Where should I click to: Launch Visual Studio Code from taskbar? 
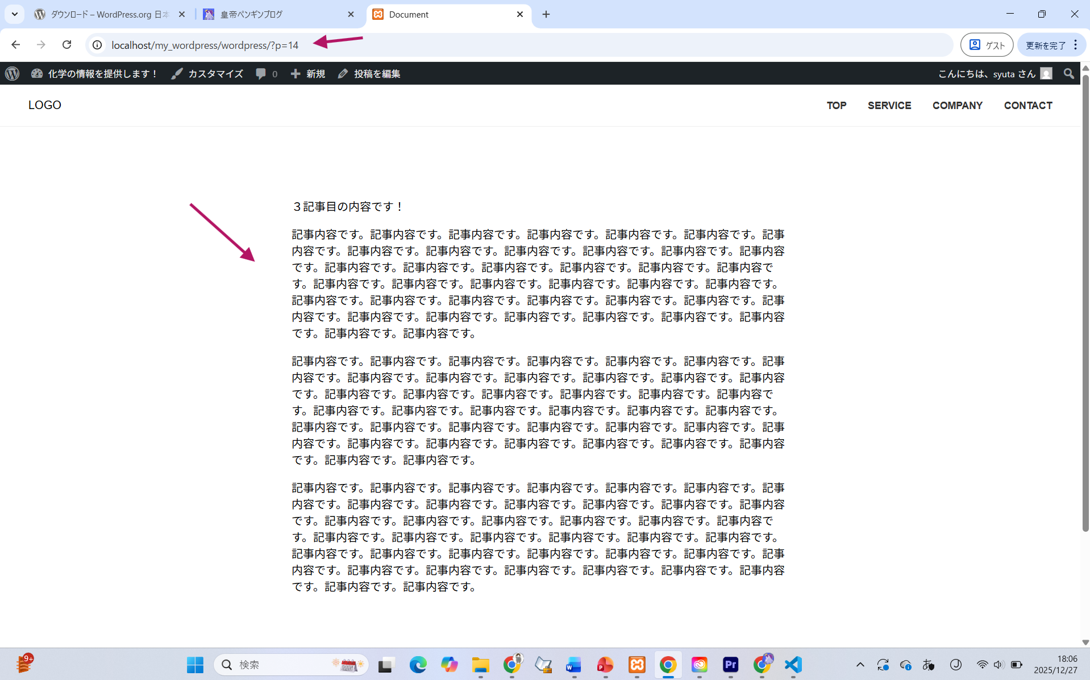(793, 664)
